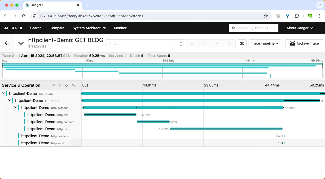This screenshot has width=325, height=179.
Task: Go to the Compare page
Action: pos(57,28)
